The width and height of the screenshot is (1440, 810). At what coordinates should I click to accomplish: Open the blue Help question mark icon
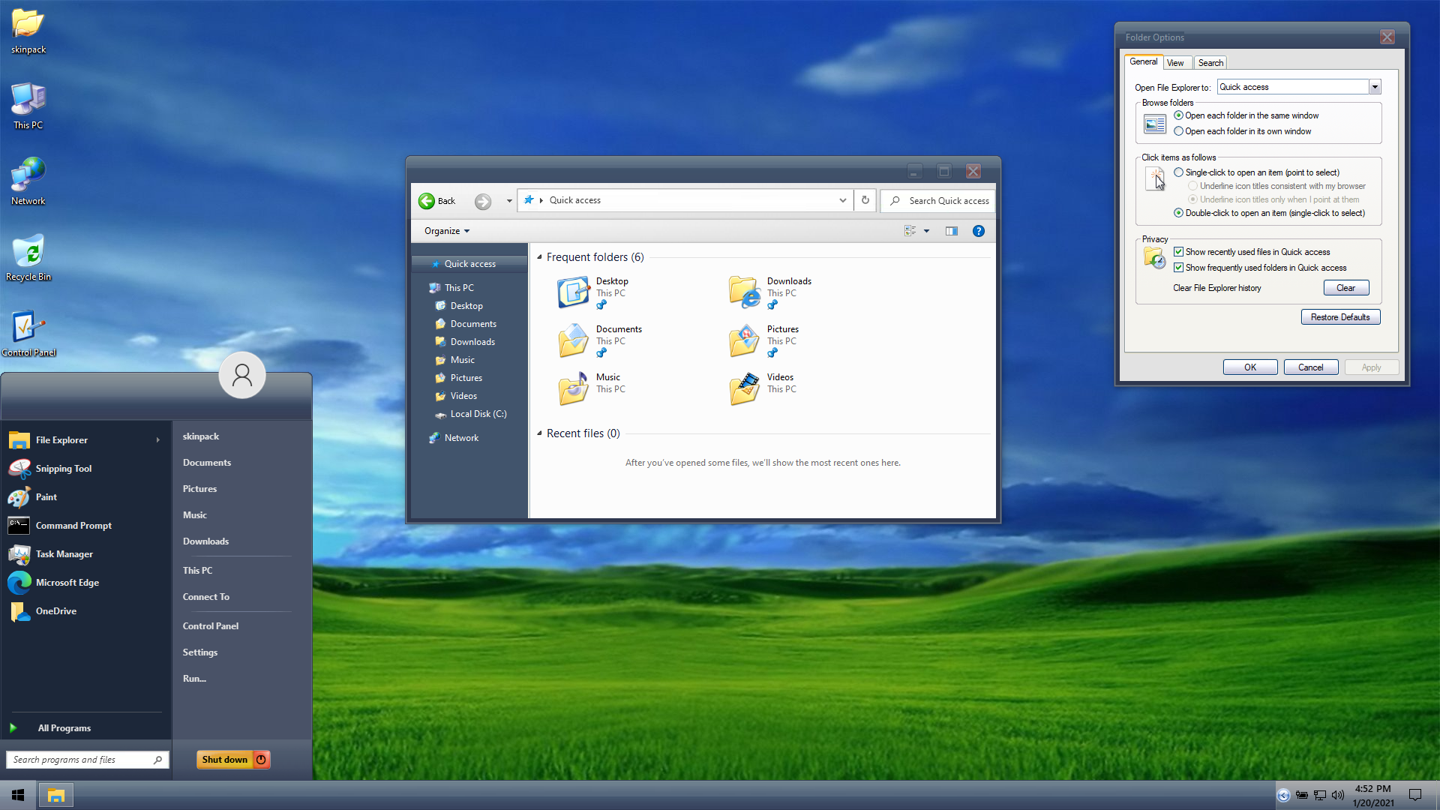pyautogui.click(x=978, y=231)
